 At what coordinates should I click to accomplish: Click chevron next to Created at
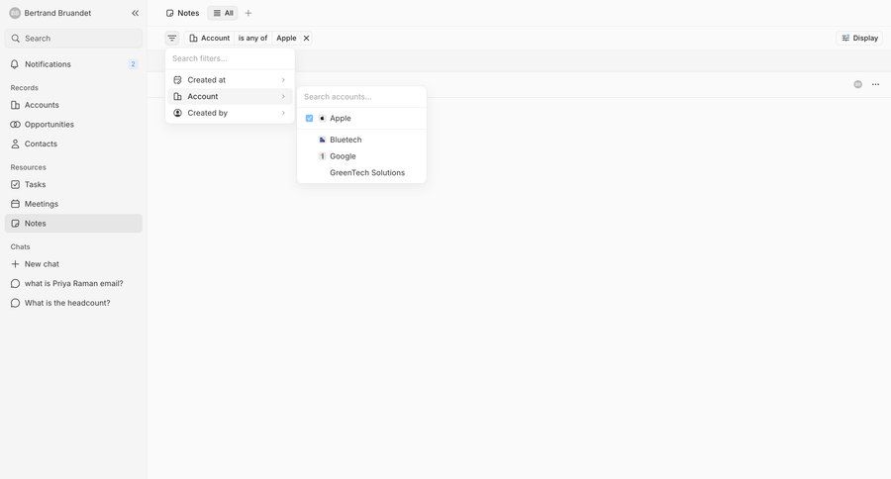283,80
